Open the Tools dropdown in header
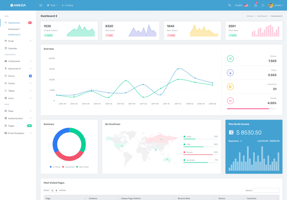Viewport: 287px width, 200px height. (52, 5)
